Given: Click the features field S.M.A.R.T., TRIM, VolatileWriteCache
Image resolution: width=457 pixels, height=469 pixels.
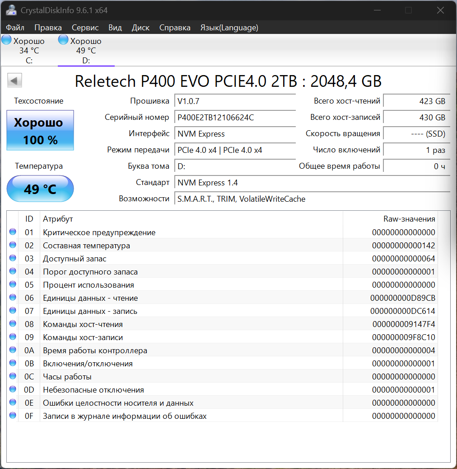Looking at the screenshot, I should 312,199.
